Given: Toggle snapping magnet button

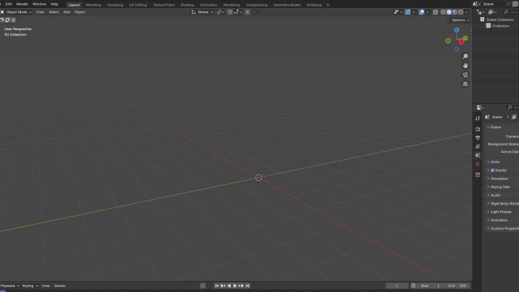Looking at the screenshot, I should 230,12.
